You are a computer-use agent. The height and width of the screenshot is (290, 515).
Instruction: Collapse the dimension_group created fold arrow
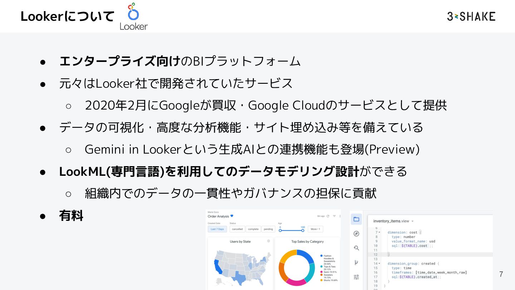click(379, 264)
